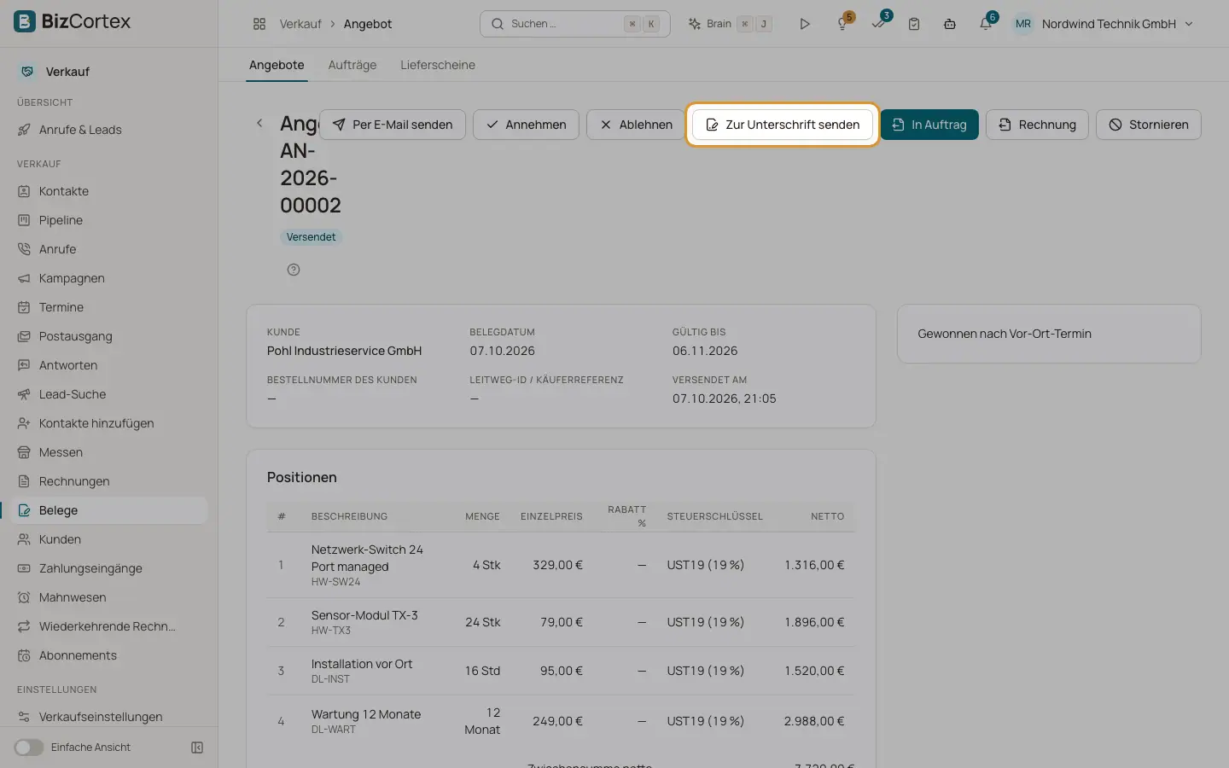The image size is (1229, 768).
Task: Collapse sidebar using the panel icon
Action: coord(197,748)
